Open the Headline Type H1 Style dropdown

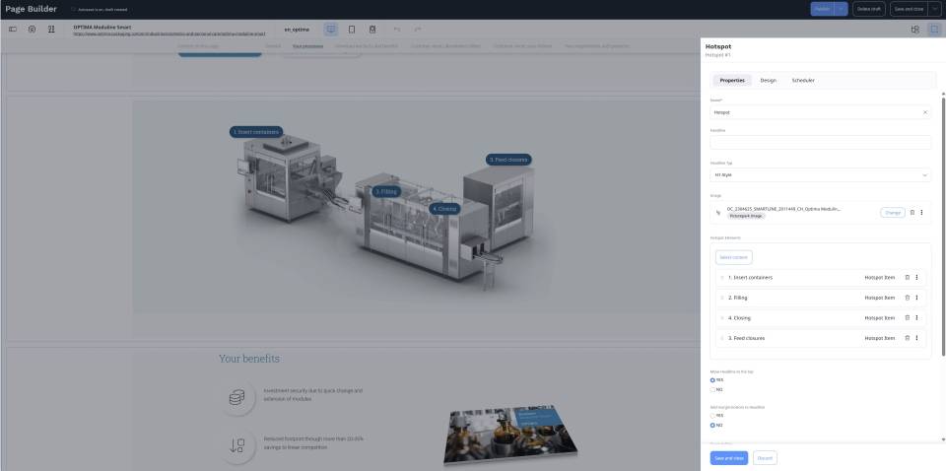[821, 174]
